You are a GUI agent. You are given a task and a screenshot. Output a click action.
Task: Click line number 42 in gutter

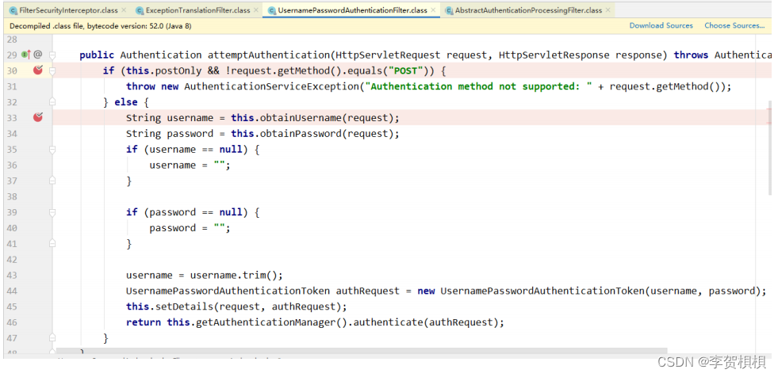tap(11, 260)
